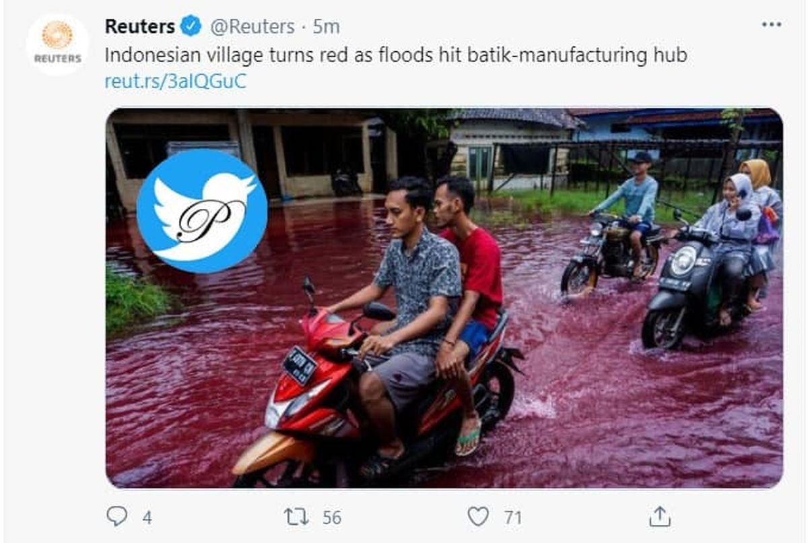Click the like count of 71
Image resolution: width=808 pixels, height=543 pixels.
click(x=513, y=517)
